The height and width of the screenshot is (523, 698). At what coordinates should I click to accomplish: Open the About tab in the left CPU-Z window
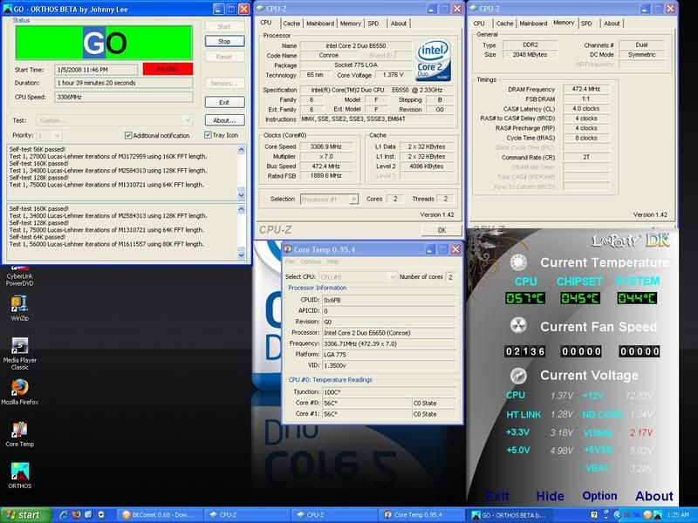point(399,24)
